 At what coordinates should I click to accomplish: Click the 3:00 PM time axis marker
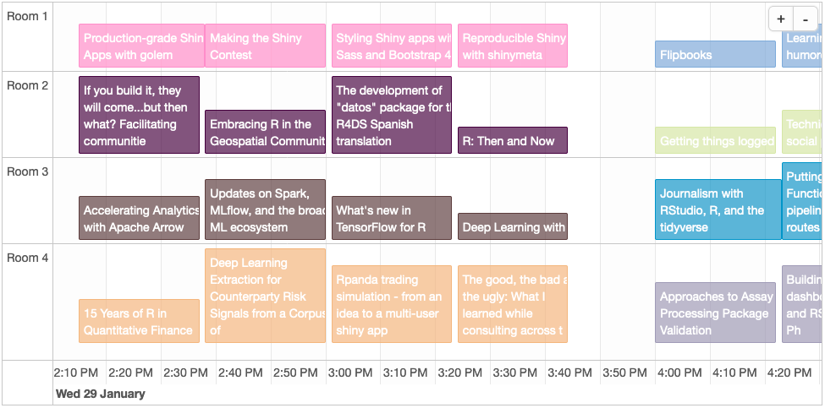point(350,373)
